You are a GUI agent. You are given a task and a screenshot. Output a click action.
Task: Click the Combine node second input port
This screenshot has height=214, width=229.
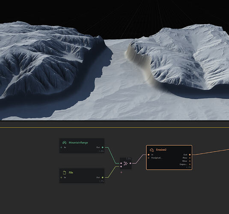tap(121, 166)
